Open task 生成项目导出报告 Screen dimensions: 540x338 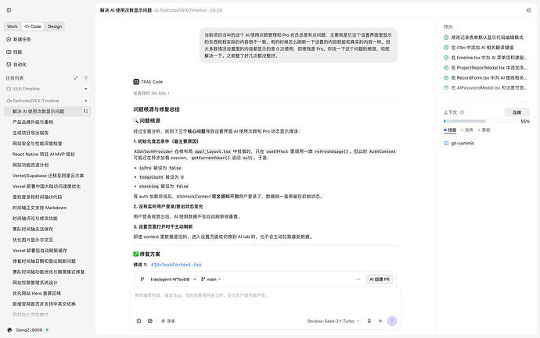point(31,133)
